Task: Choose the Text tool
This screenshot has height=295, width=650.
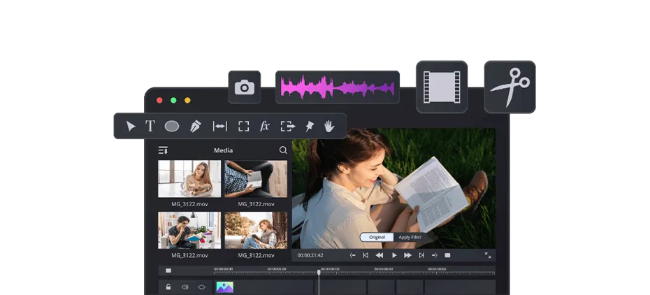Action: coord(150,127)
